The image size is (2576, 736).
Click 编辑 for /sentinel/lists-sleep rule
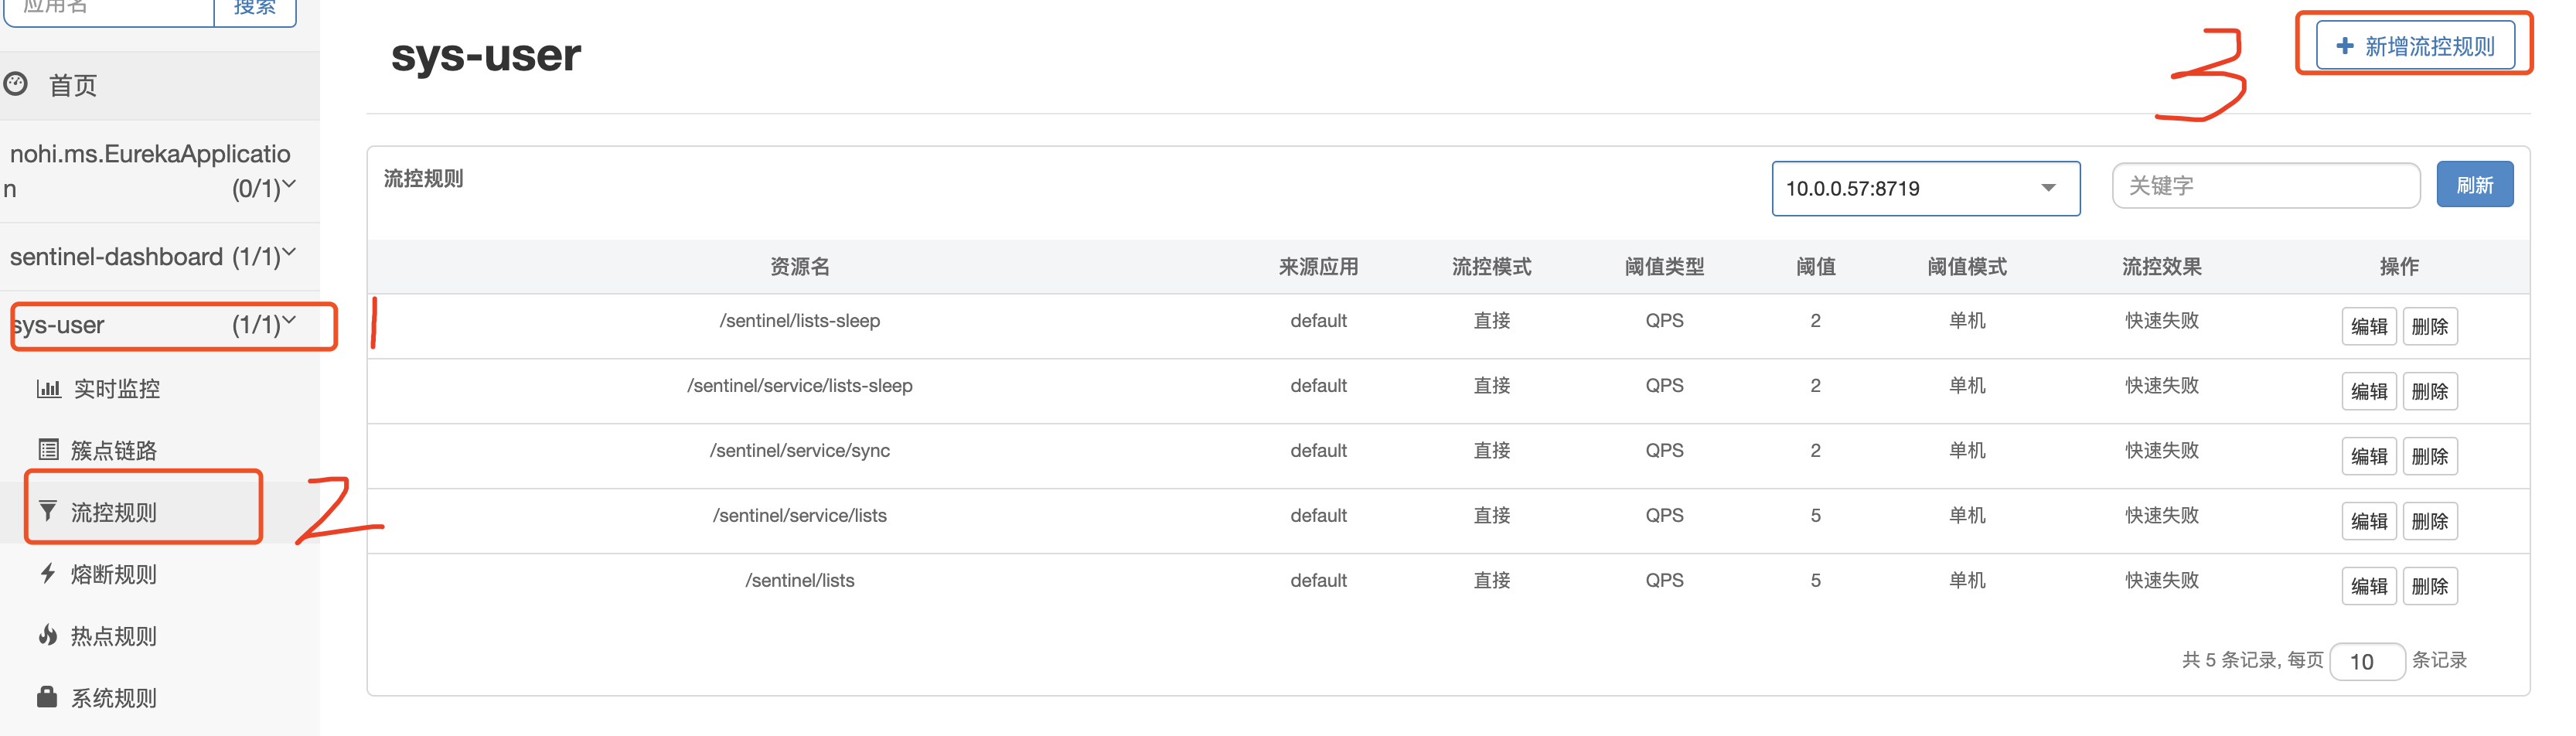(2368, 326)
